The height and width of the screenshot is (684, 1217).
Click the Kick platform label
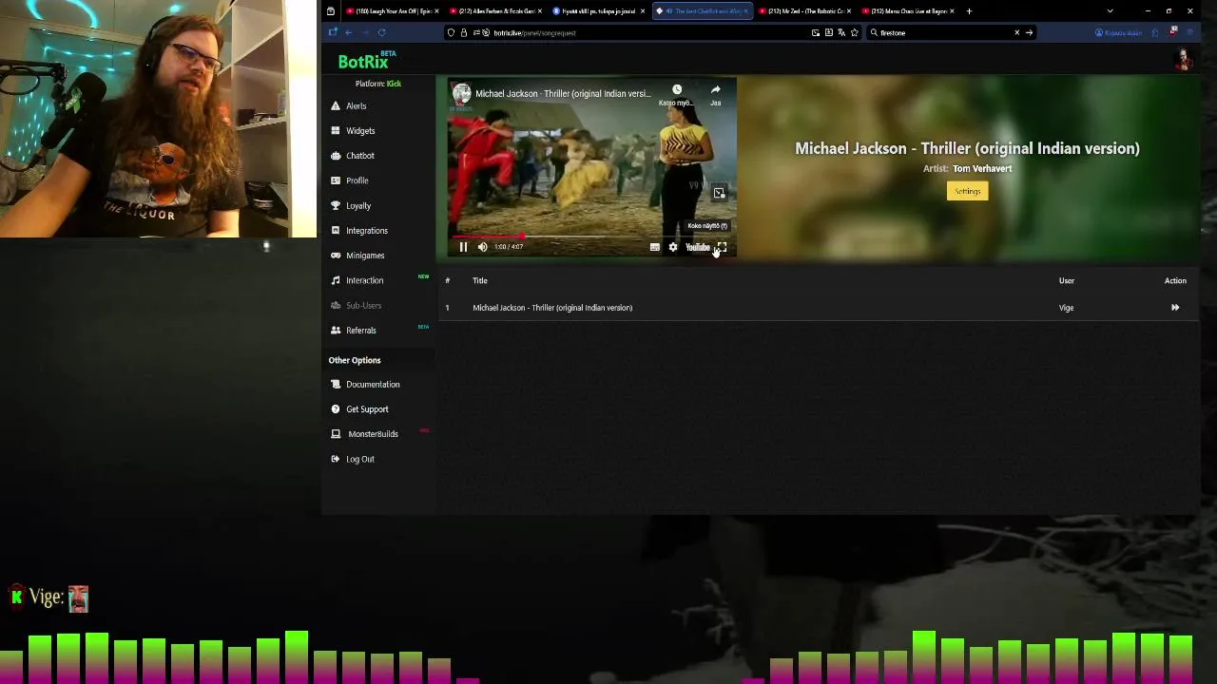394,84
